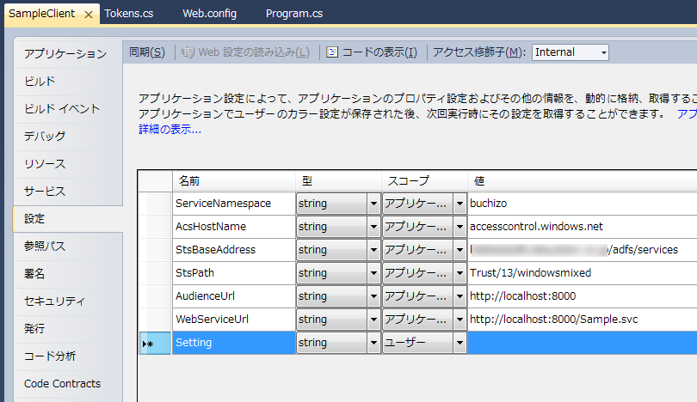Open the Web.config tab
The image size is (697, 402).
point(209,14)
